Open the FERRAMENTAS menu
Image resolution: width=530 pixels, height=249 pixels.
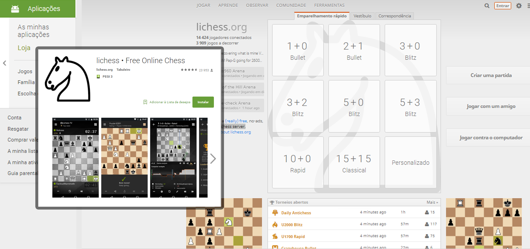pyautogui.click(x=329, y=5)
